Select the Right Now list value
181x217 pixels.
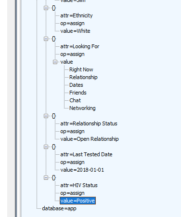tap(81, 69)
